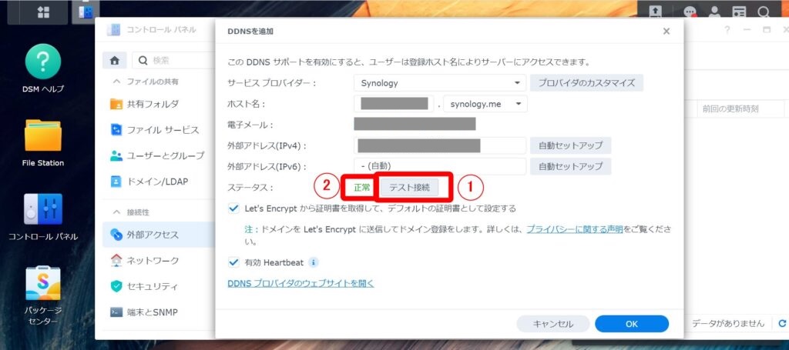
Task: Open the synology.me domain dropdown
Action: [x=519, y=104]
